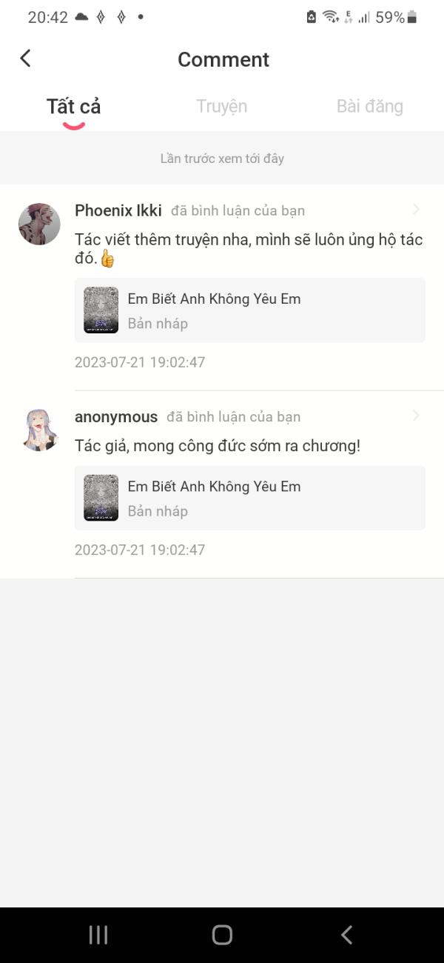Viewport: 444px width, 963px height.
Task: Switch to the Truyện tab
Action: tap(221, 107)
